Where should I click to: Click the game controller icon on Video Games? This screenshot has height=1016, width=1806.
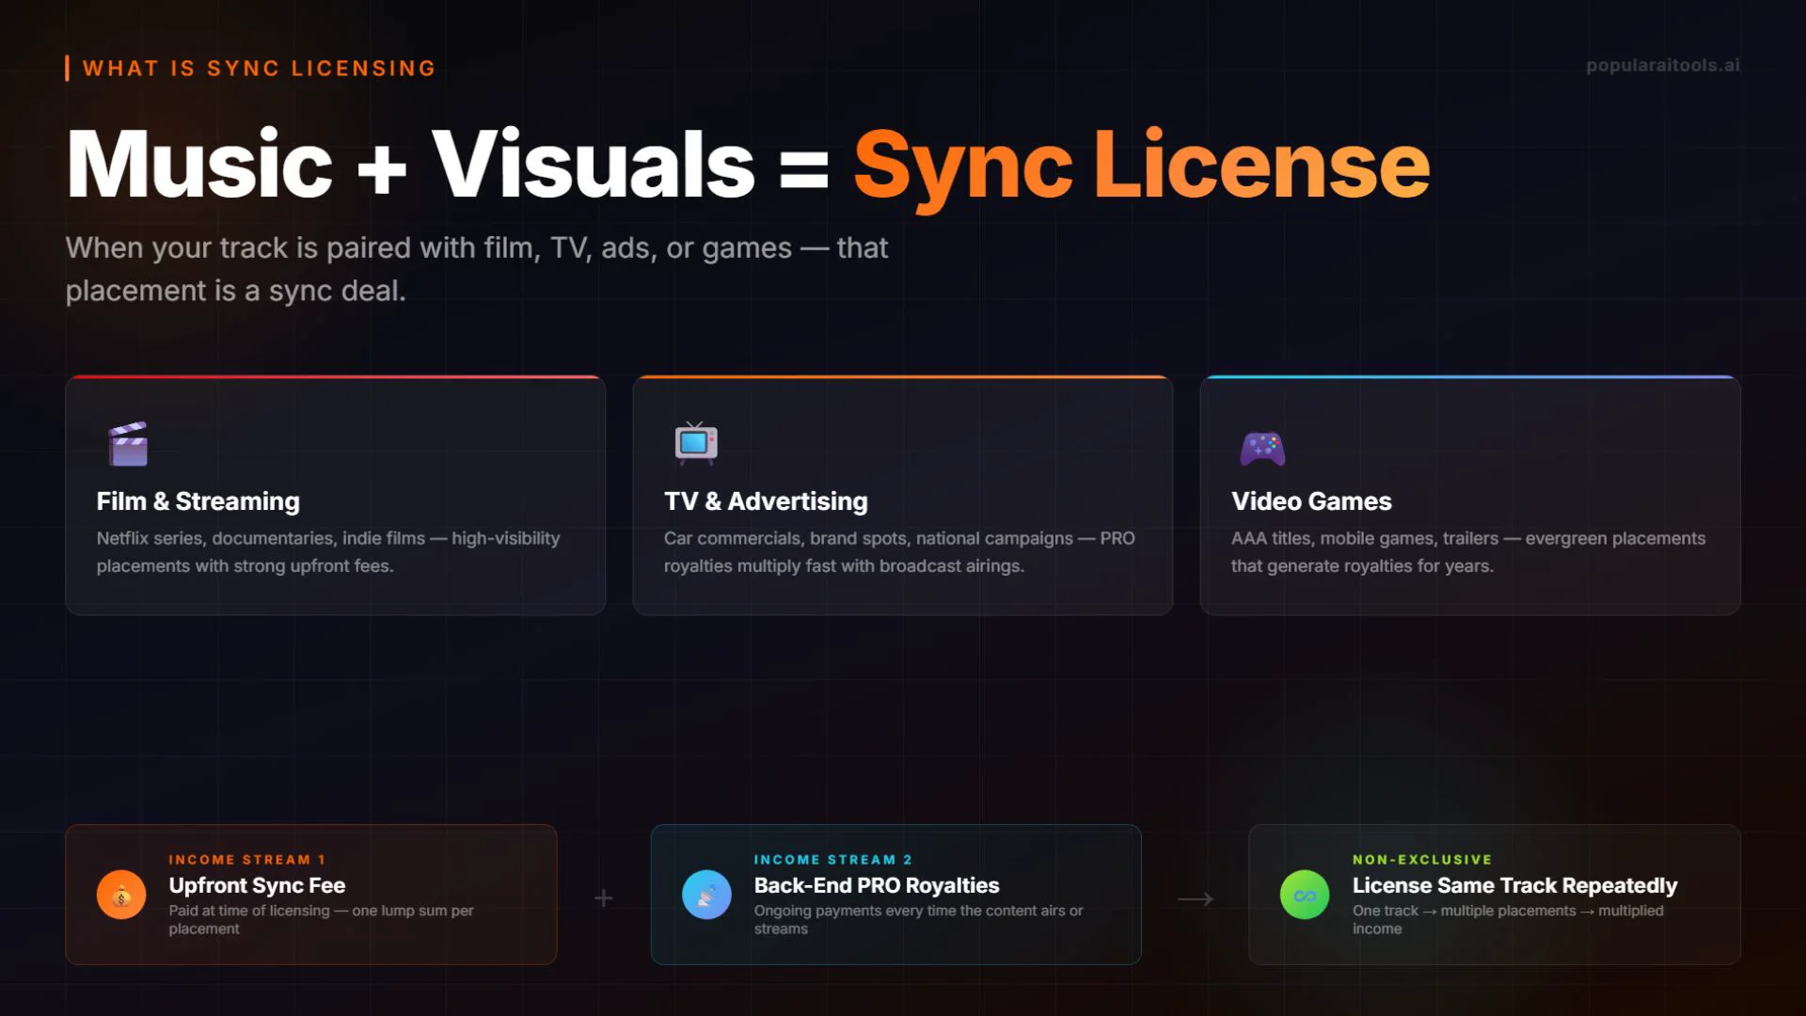(x=1262, y=449)
